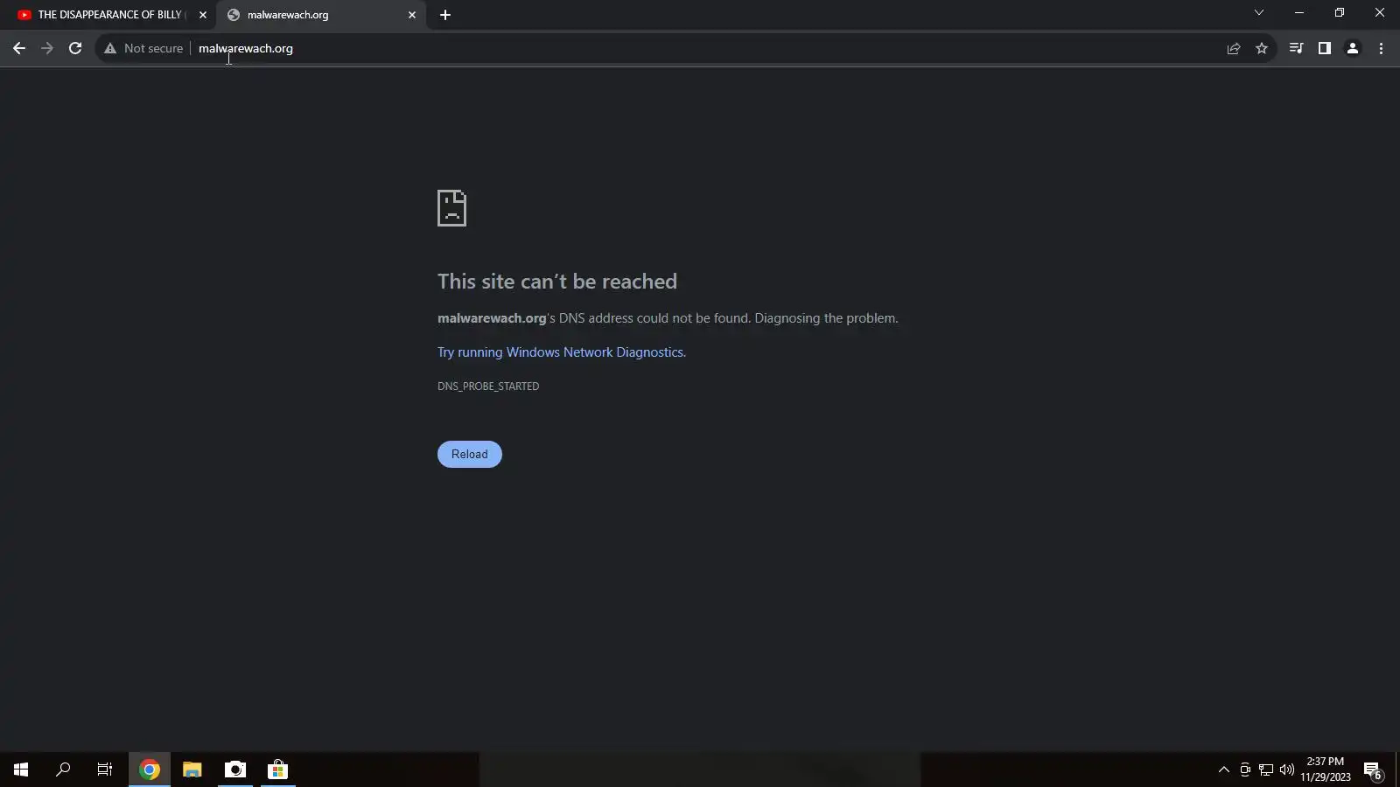Screen dimensions: 1400x787
Task: Click the Reload button
Action: [x=470, y=454]
